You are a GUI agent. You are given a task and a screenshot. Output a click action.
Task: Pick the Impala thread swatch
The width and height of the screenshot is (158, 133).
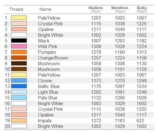[x=19, y=120]
